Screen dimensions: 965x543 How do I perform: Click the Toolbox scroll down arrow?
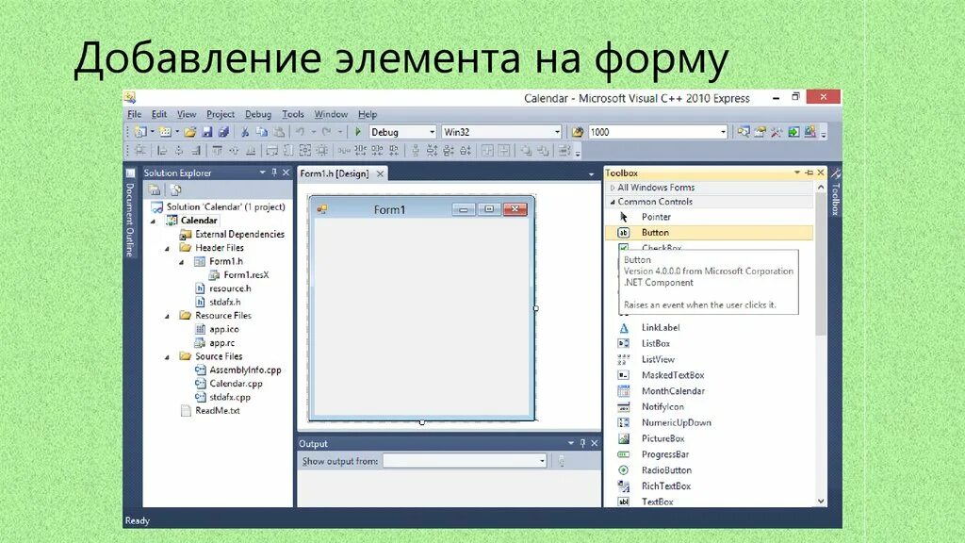821,502
